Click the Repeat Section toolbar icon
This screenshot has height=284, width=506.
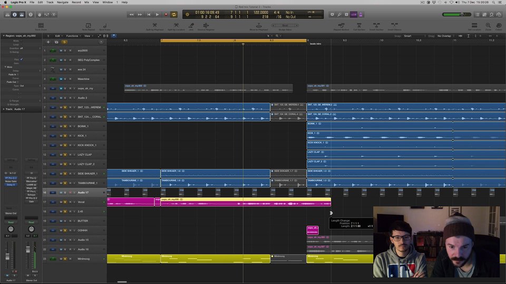click(x=341, y=26)
